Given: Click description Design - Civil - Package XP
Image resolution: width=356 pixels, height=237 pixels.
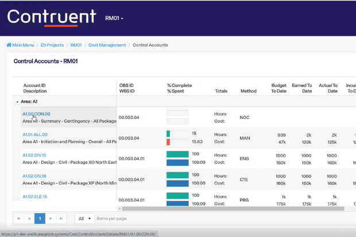Looking at the screenshot, I should [x=69, y=183].
